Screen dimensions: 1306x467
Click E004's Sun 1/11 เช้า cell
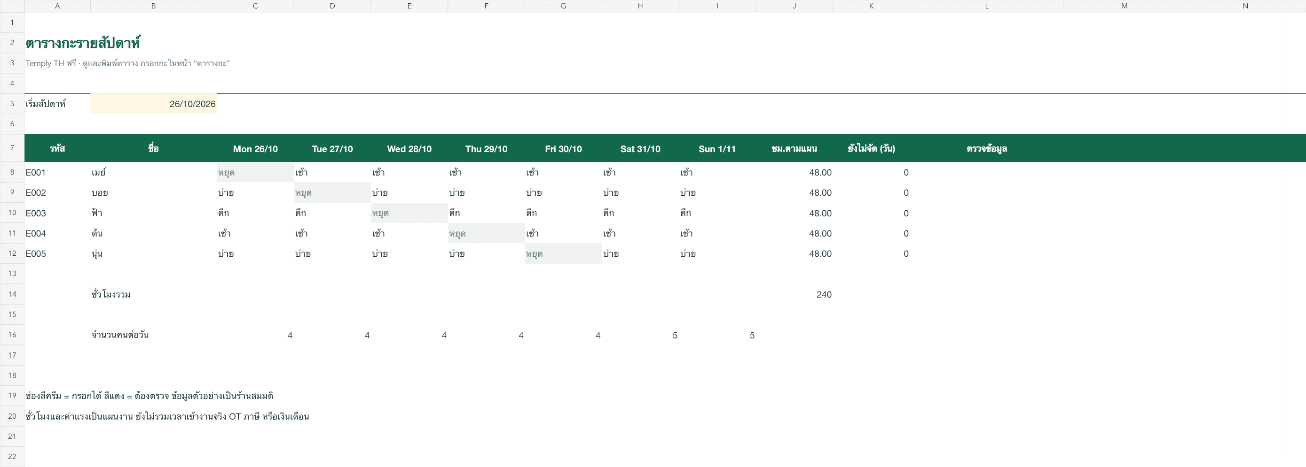pos(717,233)
